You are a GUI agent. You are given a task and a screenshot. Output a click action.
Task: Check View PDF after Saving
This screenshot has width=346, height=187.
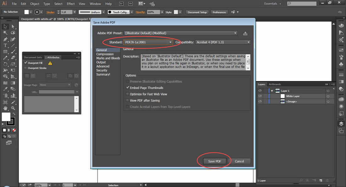pyautogui.click(x=127, y=100)
